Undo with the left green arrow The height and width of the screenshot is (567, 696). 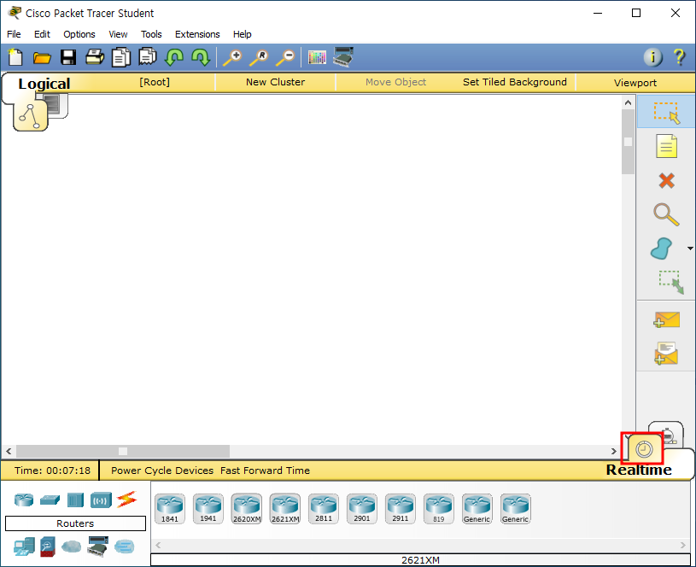pyautogui.click(x=174, y=58)
